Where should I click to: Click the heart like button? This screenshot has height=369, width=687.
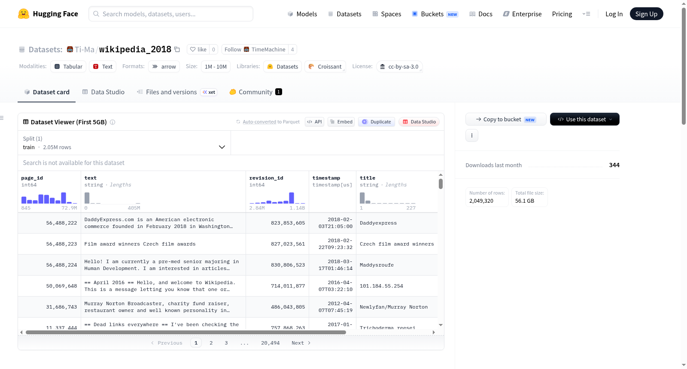(198, 49)
